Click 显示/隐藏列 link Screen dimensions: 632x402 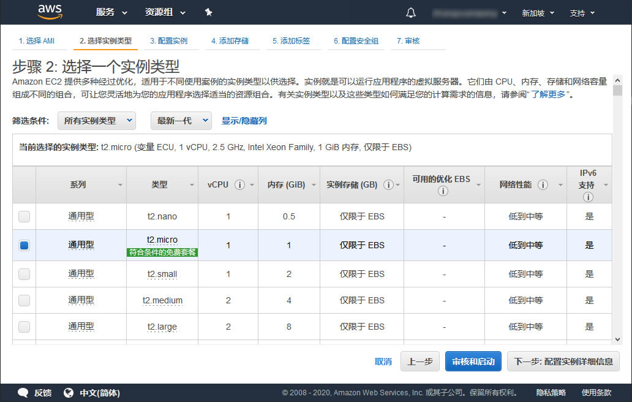244,121
